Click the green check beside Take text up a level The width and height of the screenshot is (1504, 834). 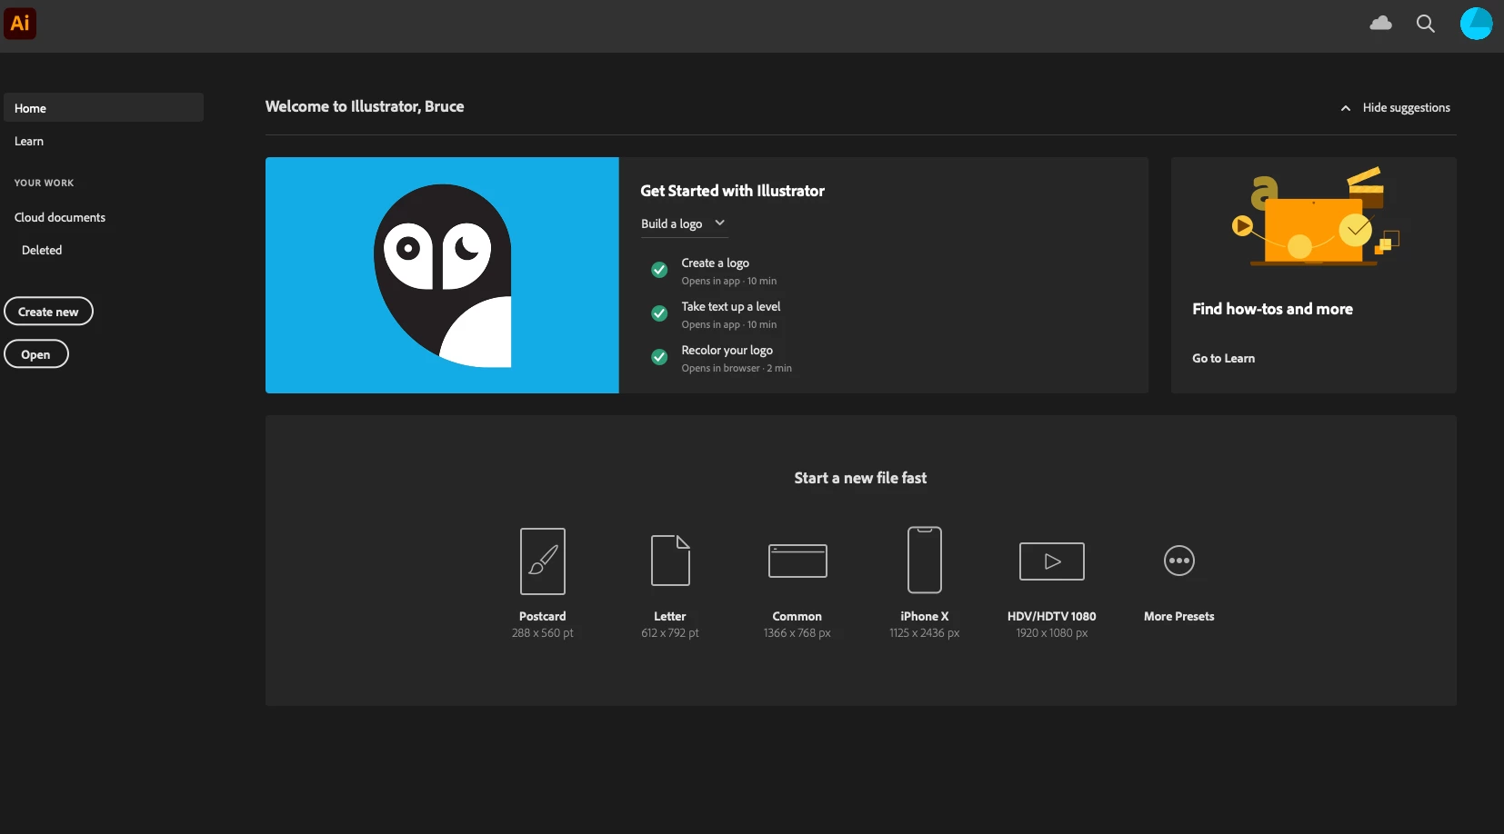[659, 313]
